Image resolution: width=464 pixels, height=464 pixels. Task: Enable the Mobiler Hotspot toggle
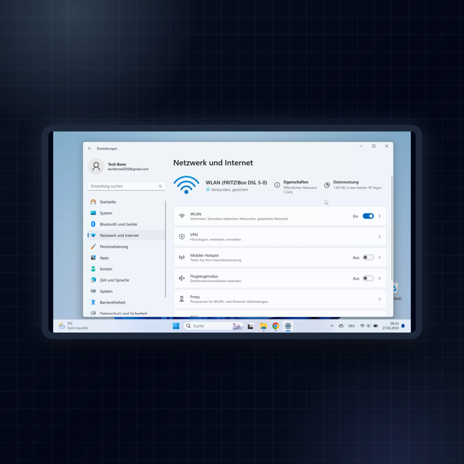368,258
